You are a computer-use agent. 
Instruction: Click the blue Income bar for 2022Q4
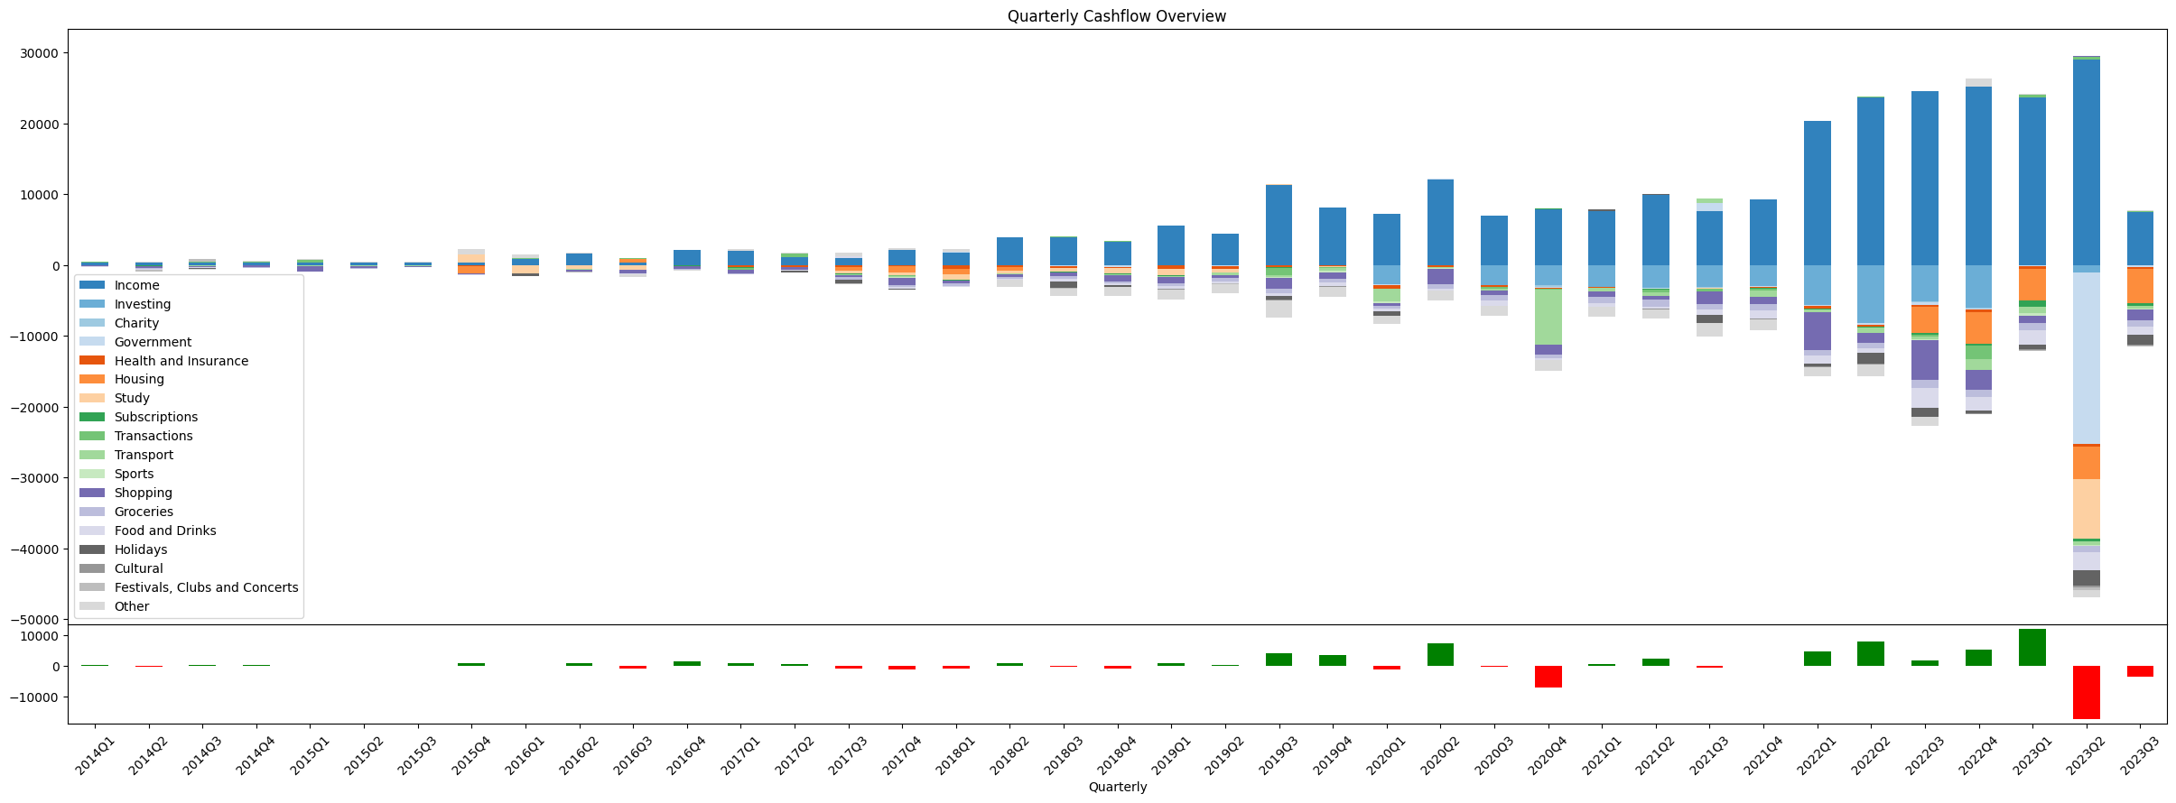click(x=1978, y=176)
